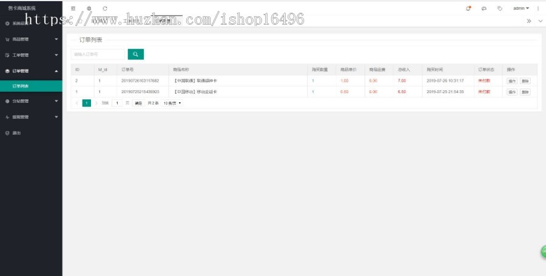The image size is (546, 276).
Task: Select 订单管理 in the sidebar
Action: (x=21, y=71)
